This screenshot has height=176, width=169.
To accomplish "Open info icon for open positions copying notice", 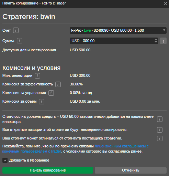I will (x=160, y=130).
